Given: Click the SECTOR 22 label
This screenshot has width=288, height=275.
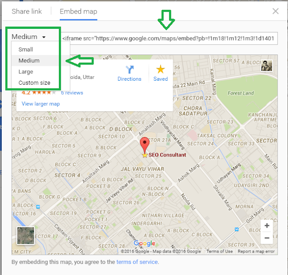Looking at the screenshot, I should 197,98.
